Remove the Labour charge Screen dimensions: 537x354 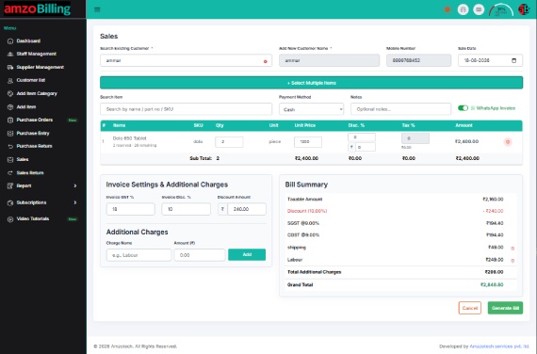[x=513, y=261]
